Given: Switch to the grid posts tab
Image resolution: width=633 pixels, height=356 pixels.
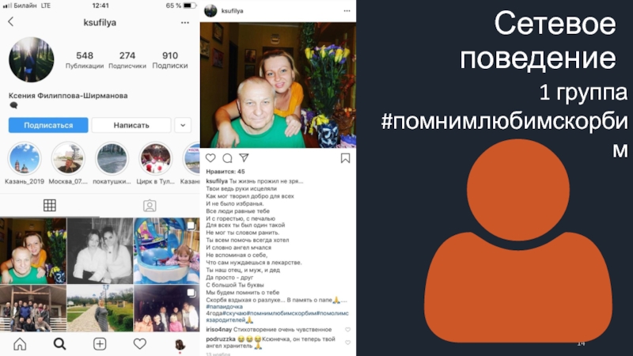Looking at the screenshot, I should [x=50, y=206].
